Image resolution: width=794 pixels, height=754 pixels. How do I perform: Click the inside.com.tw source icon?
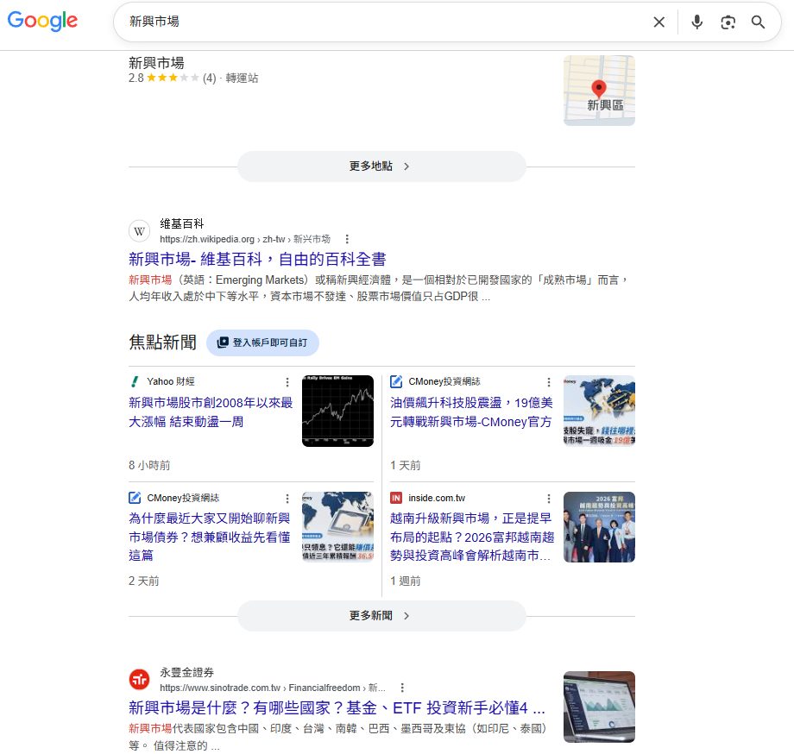pyautogui.click(x=396, y=498)
